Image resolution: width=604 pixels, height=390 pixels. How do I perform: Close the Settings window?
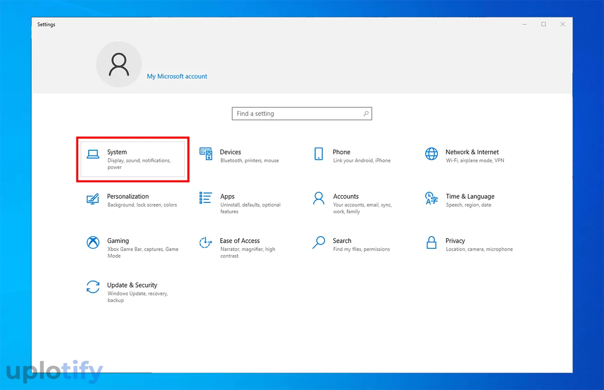(562, 25)
